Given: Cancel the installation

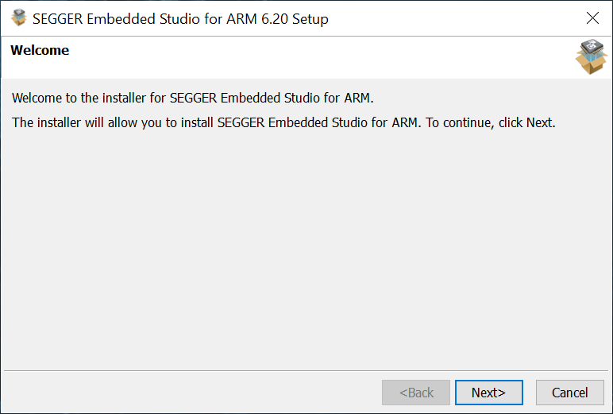Looking at the screenshot, I should coord(569,393).
